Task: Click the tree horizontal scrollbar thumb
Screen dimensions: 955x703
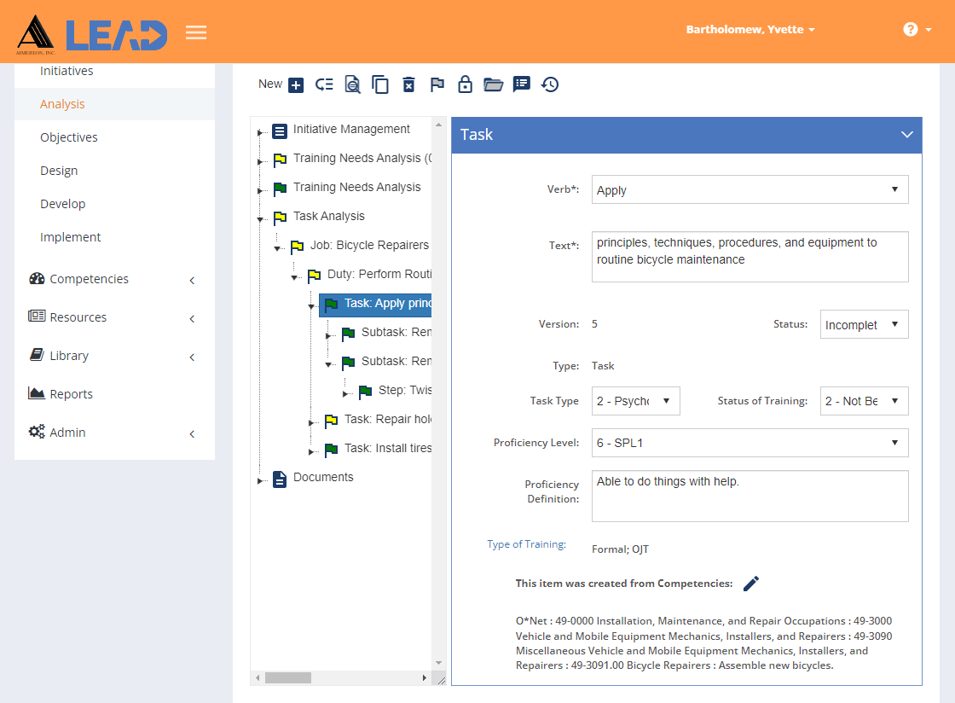Action: tap(288, 678)
